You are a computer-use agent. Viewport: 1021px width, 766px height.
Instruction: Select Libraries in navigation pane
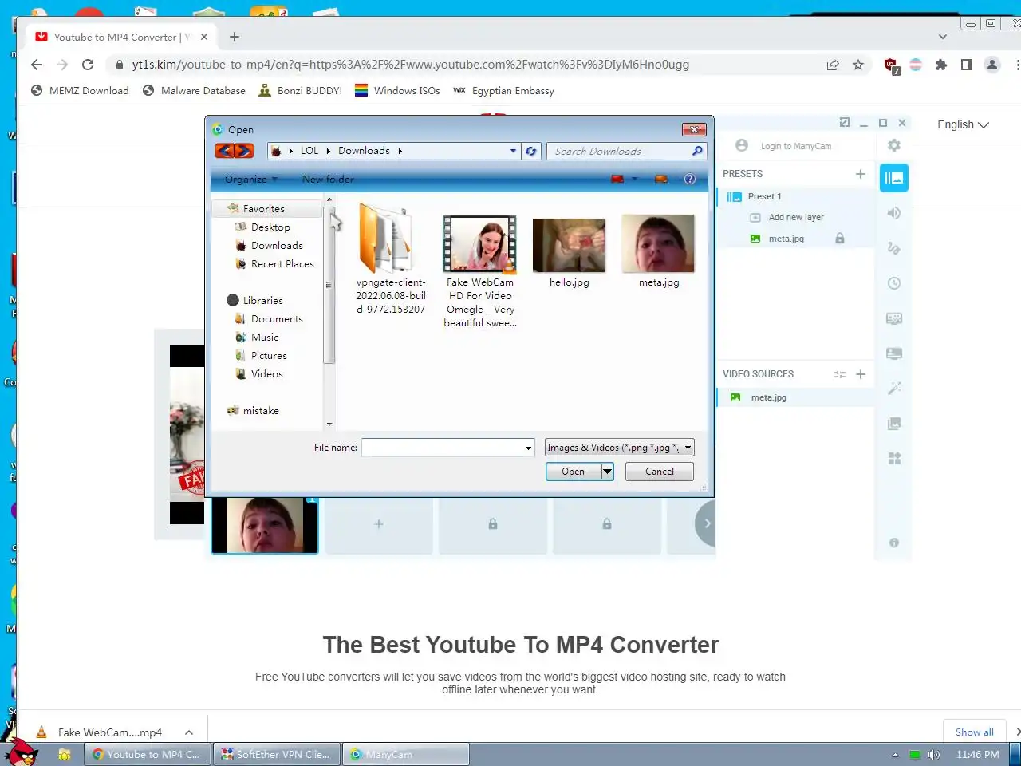[x=262, y=300]
